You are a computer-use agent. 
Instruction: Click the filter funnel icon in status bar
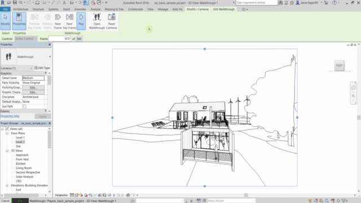coord(344,201)
